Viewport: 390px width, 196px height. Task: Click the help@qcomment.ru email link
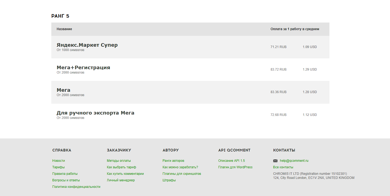click(x=294, y=161)
